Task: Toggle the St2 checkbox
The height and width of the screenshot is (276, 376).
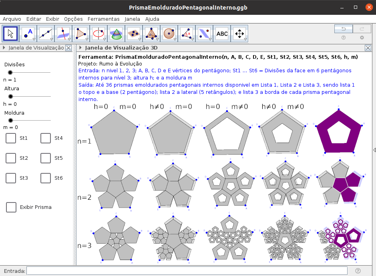Action: point(11,158)
